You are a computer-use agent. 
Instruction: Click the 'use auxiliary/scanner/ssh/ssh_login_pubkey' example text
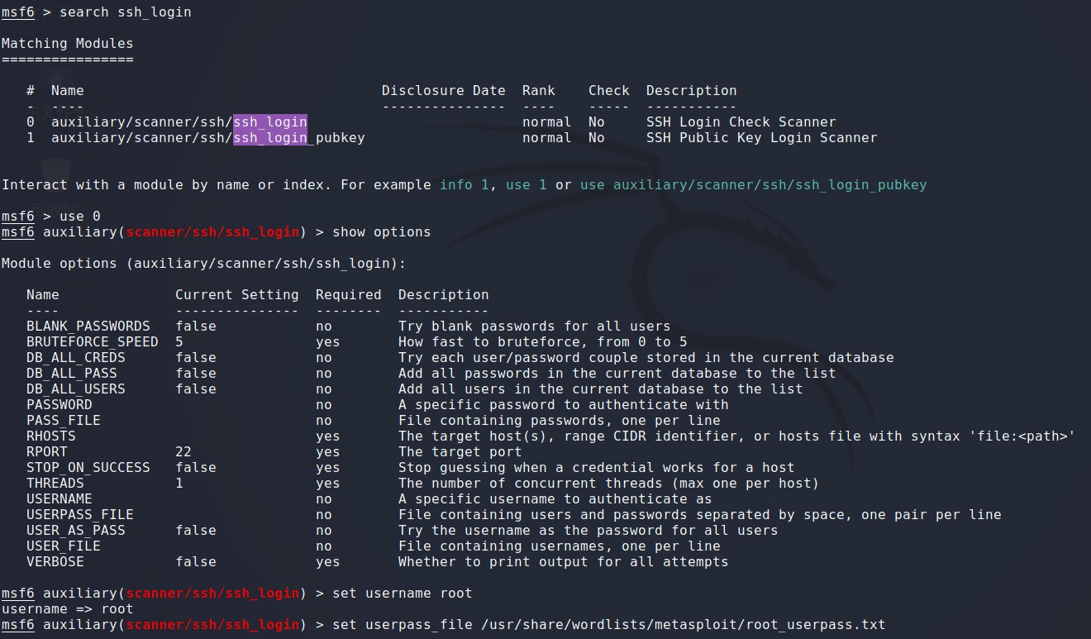[x=753, y=185]
